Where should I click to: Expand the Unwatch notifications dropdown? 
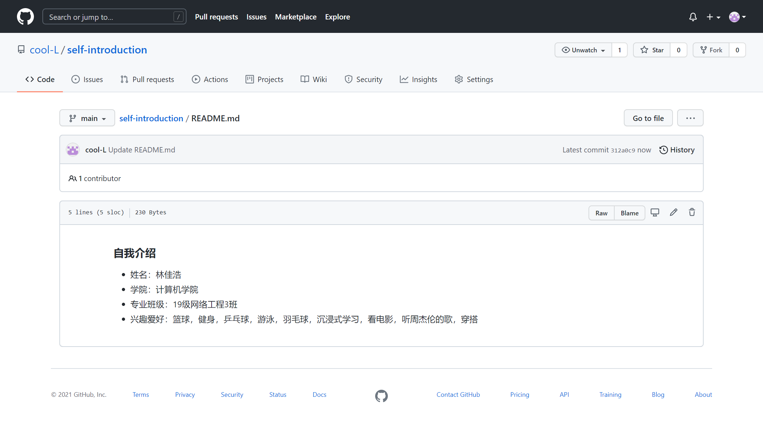584,50
